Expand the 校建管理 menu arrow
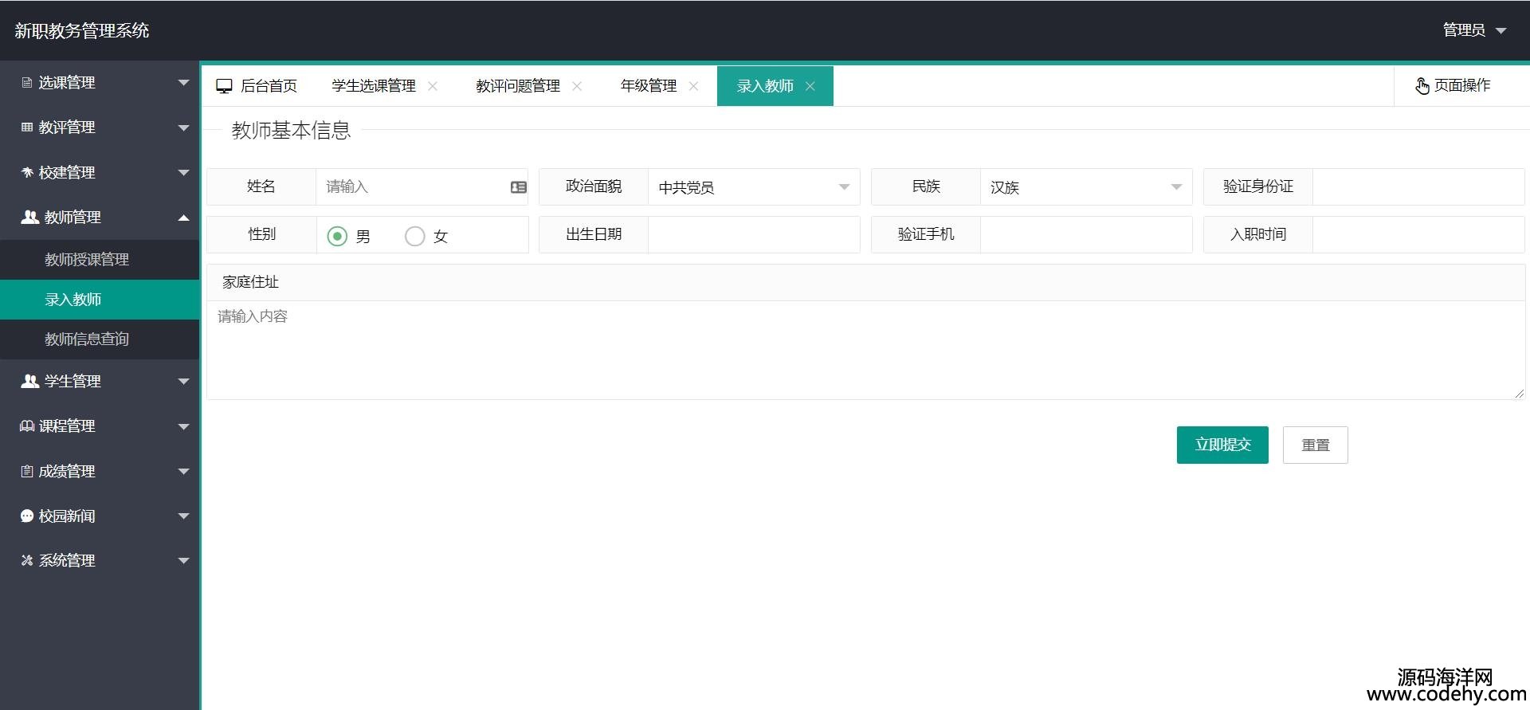 coord(184,172)
